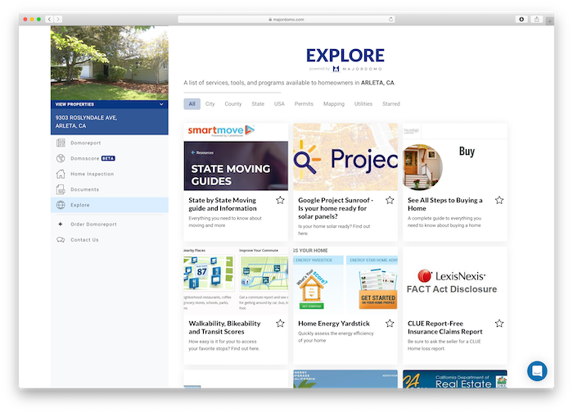The image size is (573, 413).
Task: Switch to the USA filter tab
Action: pos(279,104)
